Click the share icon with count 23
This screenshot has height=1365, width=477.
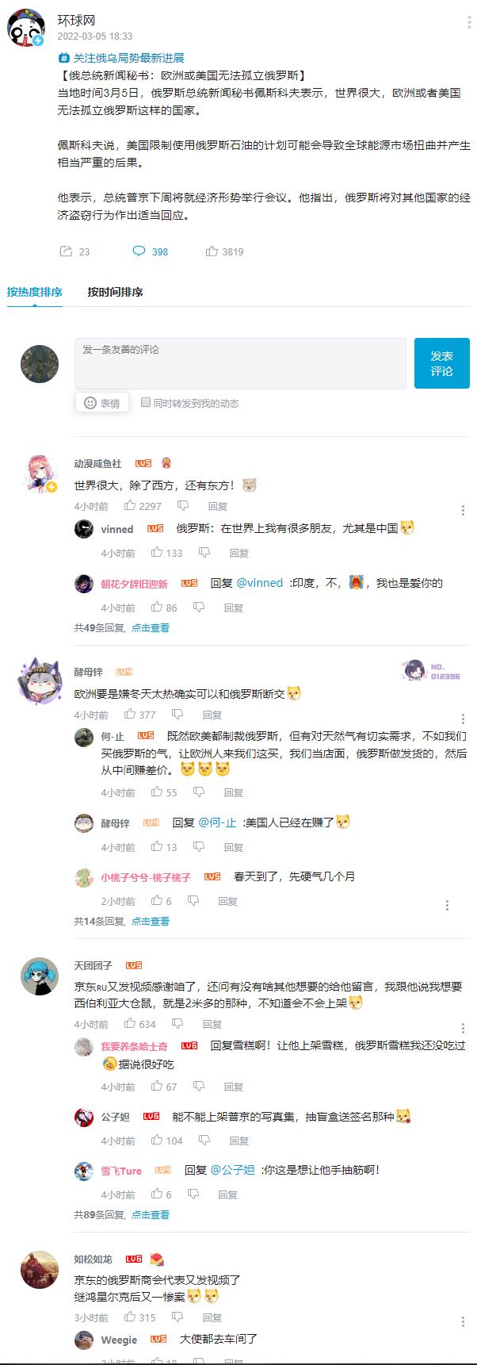[x=66, y=251]
